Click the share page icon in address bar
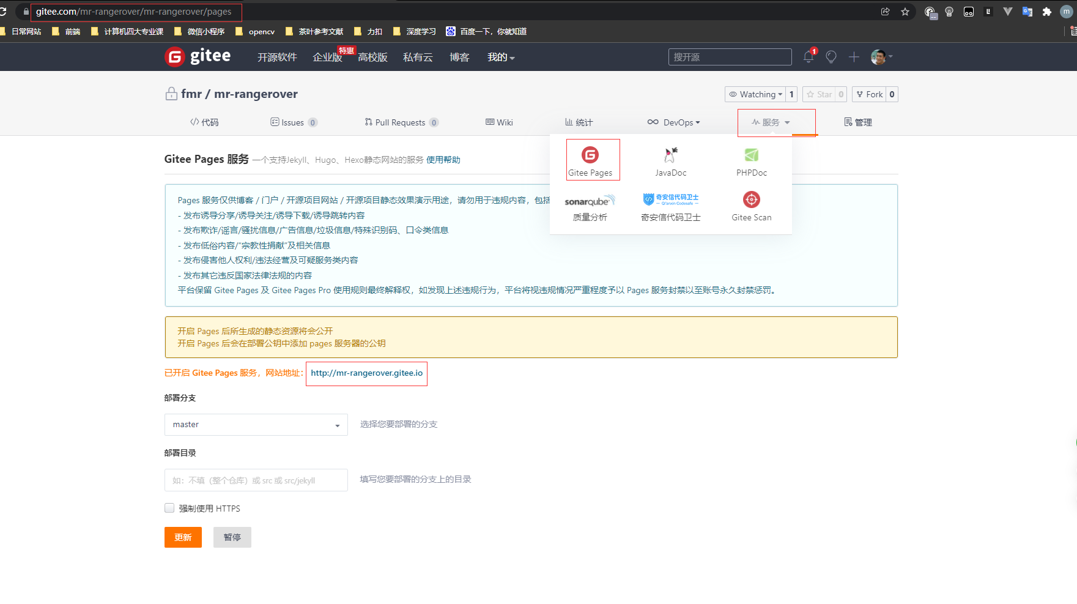 click(x=885, y=12)
